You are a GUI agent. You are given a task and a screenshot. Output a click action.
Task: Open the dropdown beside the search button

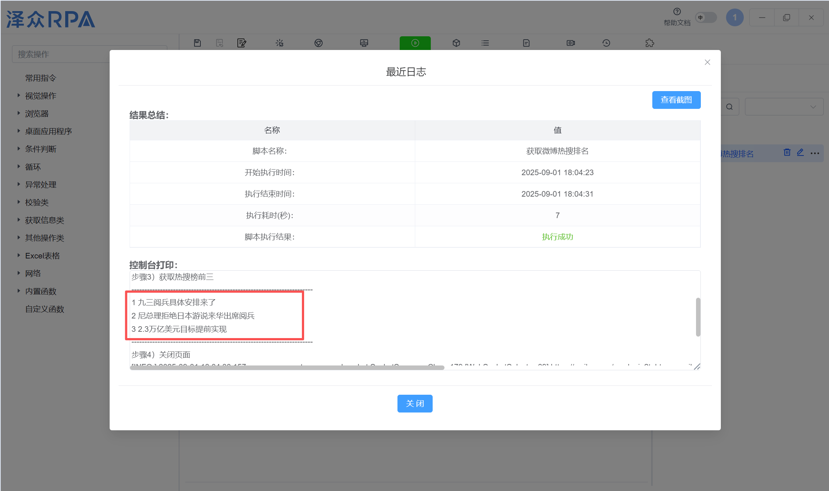coord(784,107)
